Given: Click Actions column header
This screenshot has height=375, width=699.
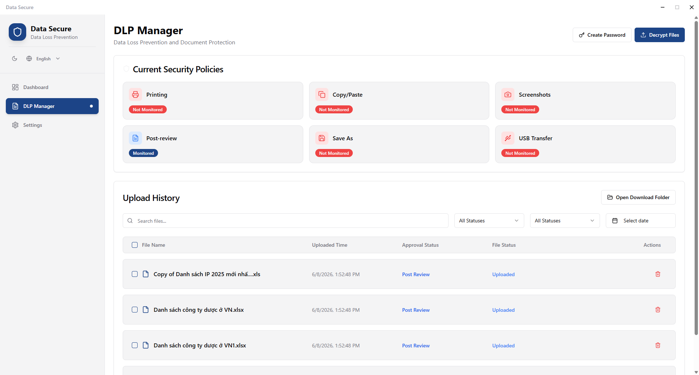Looking at the screenshot, I should coord(652,245).
